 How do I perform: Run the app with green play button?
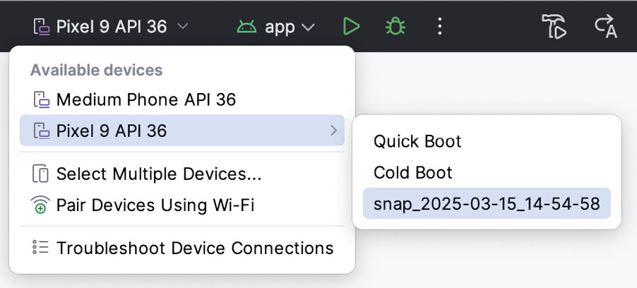click(351, 27)
